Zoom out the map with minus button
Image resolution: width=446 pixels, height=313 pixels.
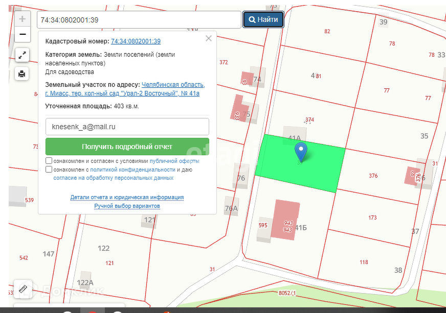tap(22, 35)
